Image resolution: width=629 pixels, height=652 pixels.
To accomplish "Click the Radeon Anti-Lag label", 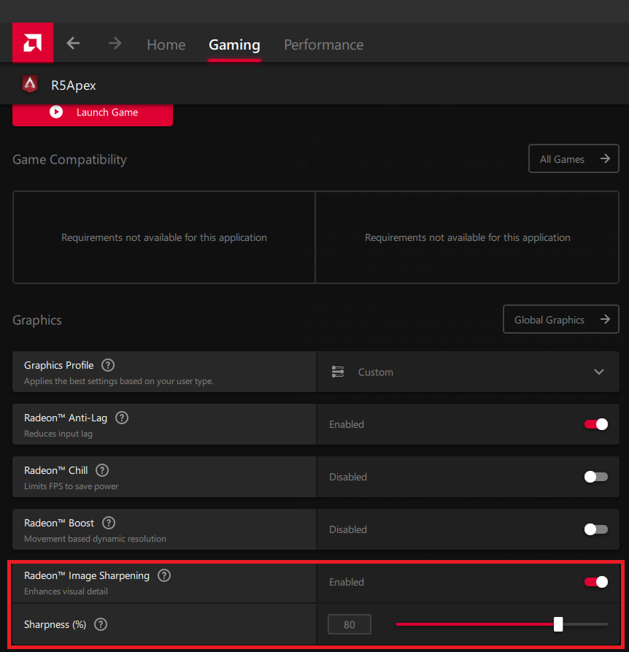I will click(66, 418).
